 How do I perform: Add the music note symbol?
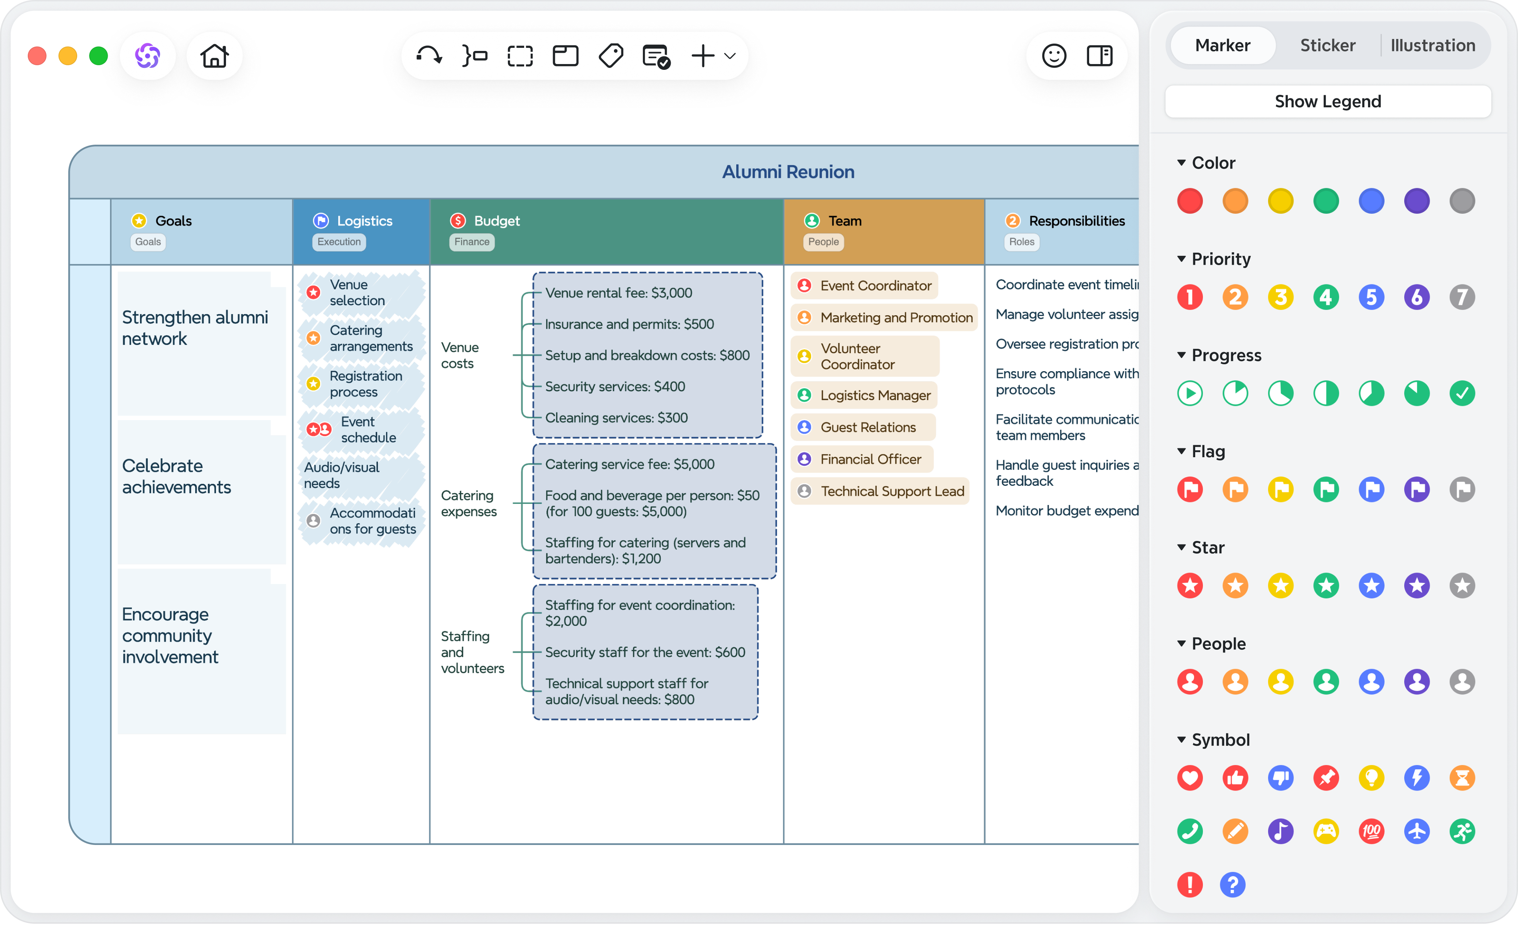pyautogui.click(x=1281, y=832)
